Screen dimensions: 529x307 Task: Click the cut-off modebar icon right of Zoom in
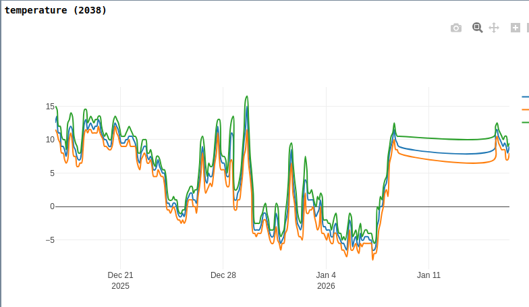coord(527,28)
